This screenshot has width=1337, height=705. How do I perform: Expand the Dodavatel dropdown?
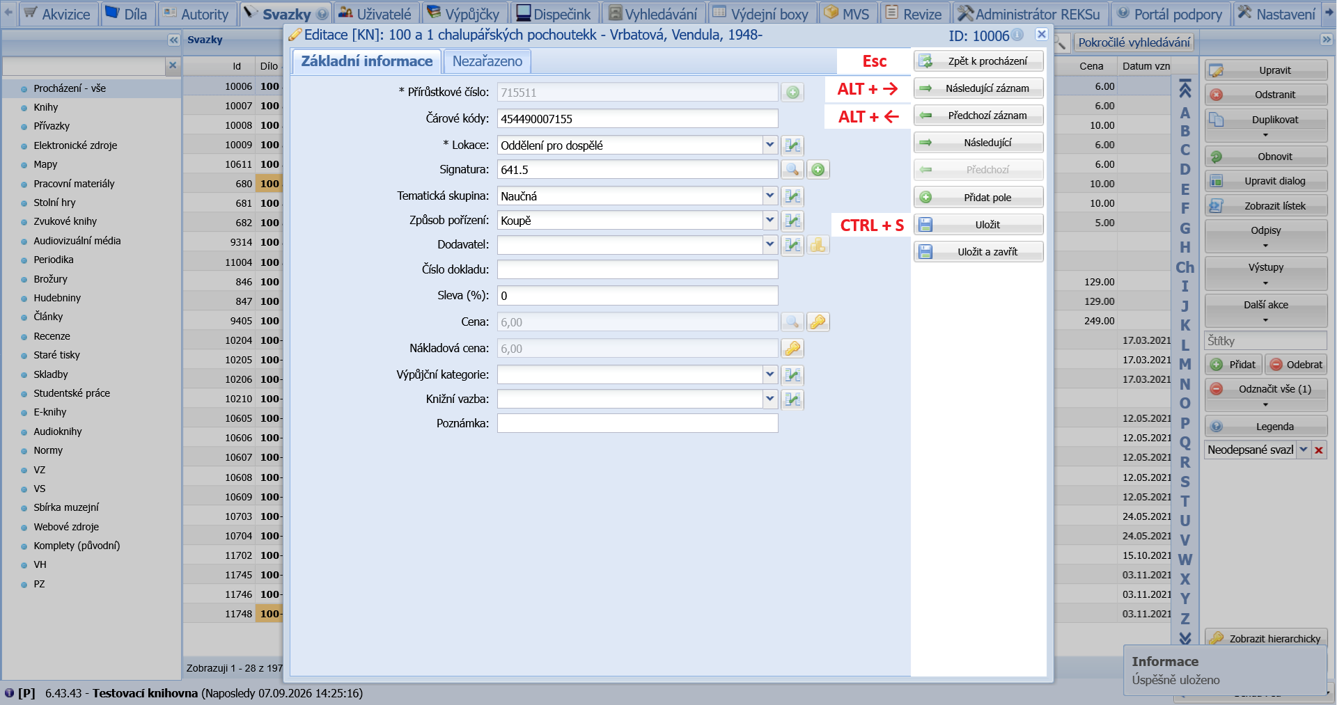[769, 244]
